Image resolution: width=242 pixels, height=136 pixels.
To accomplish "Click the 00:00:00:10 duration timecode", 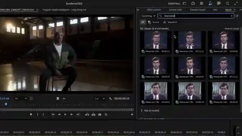I will point(122,99).
